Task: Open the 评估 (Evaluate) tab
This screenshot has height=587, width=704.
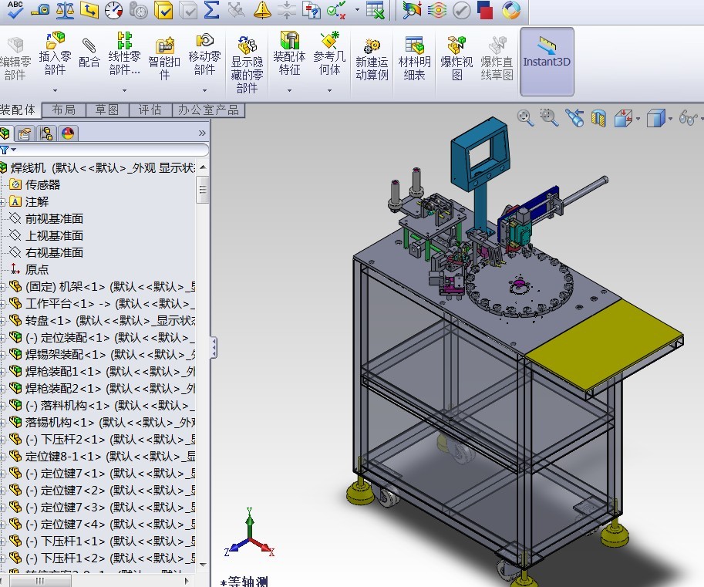Action: pyautogui.click(x=150, y=110)
